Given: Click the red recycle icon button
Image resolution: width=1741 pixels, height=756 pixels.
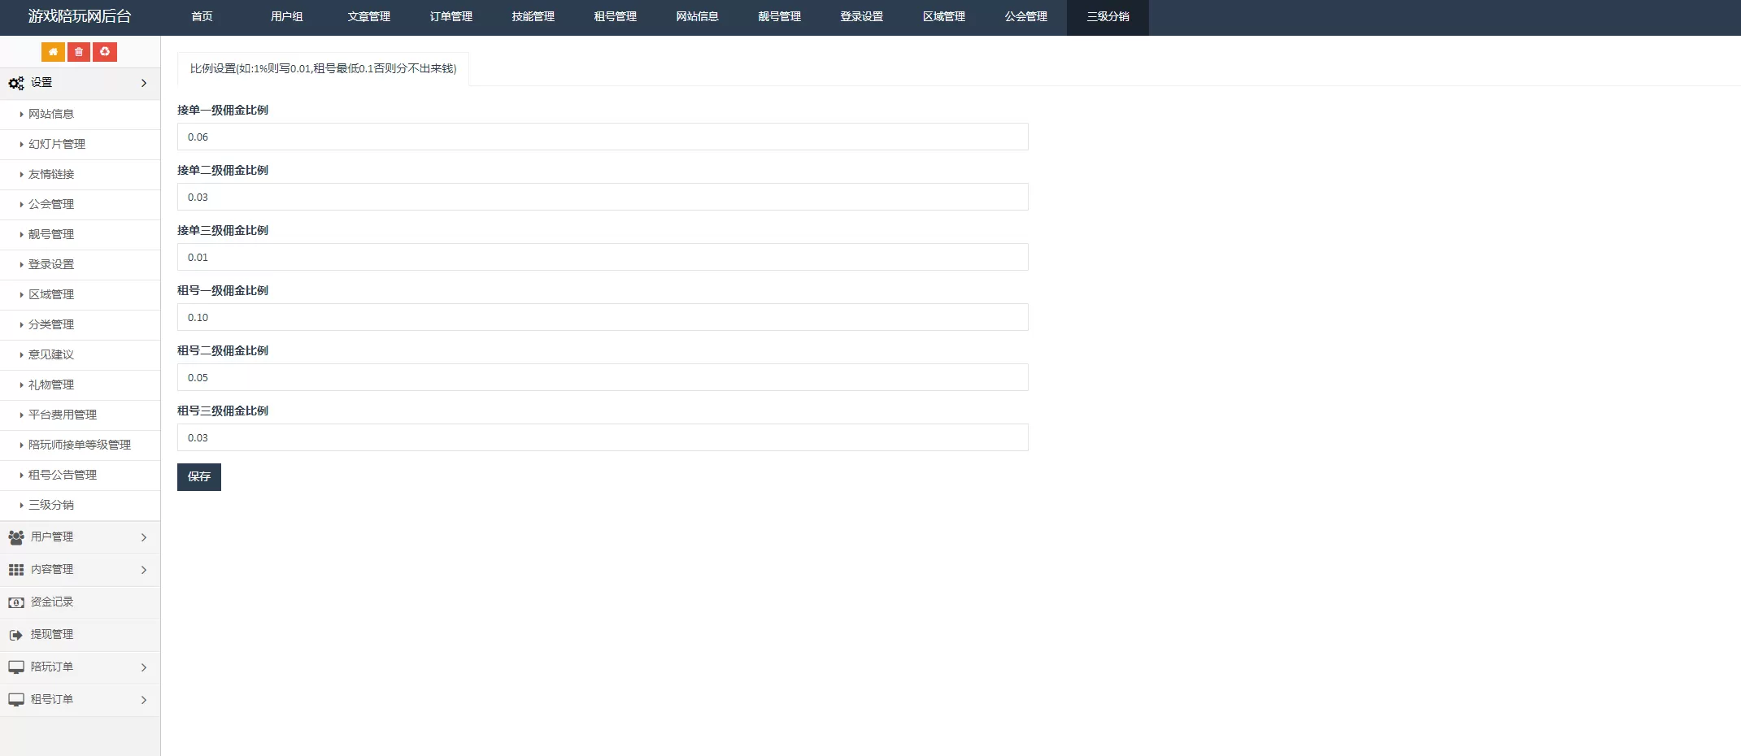Looking at the screenshot, I should (105, 52).
